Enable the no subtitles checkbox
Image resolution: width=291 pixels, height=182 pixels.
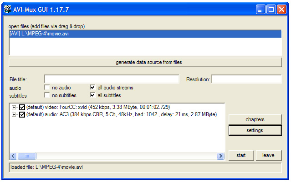point(47,95)
